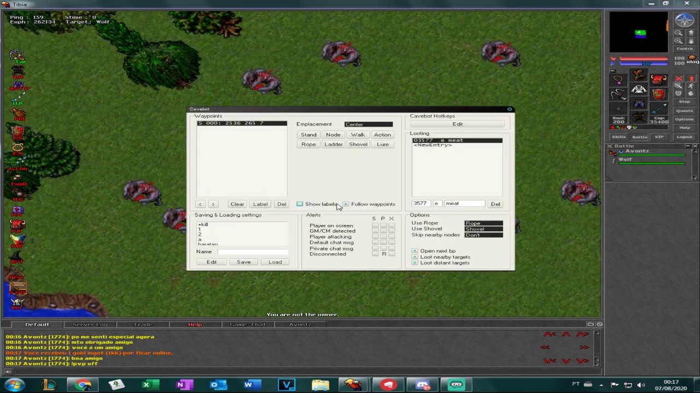
Task: Toggle Loot nearby targets checkbox
Action: click(x=415, y=257)
